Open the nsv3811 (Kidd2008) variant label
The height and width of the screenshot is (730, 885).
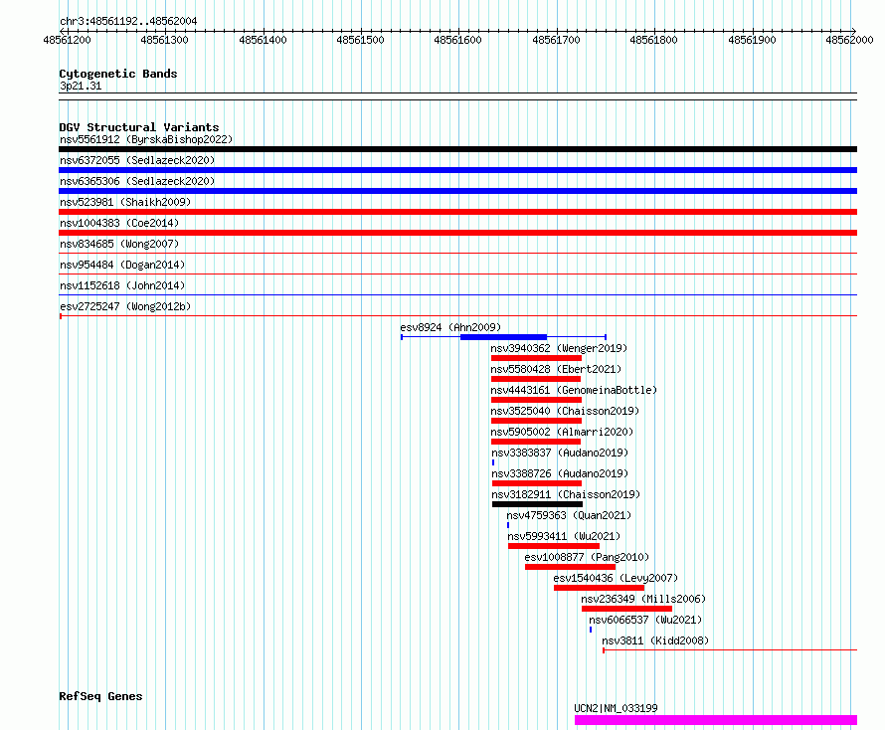coord(655,640)
